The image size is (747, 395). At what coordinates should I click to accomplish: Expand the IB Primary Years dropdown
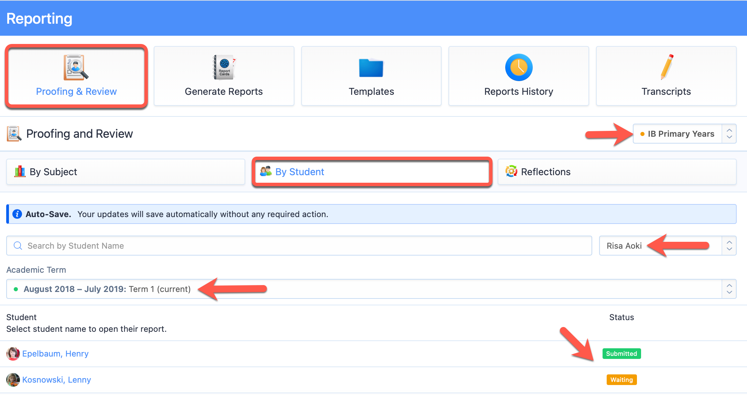(684, 134)
